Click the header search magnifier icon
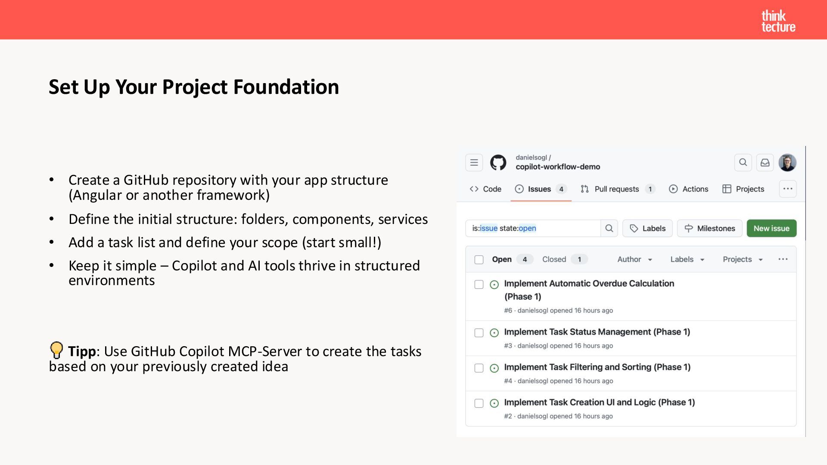The width and height of the screenshot is (827, 465). click(x=743, y=163)
